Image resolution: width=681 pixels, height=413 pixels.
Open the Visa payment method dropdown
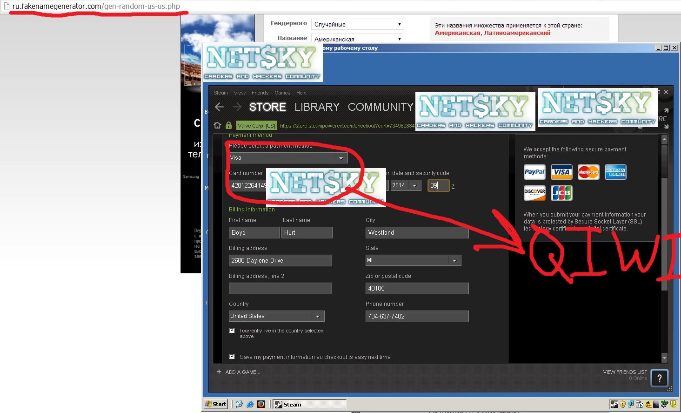pyautogui.click(x=288, y=158)
